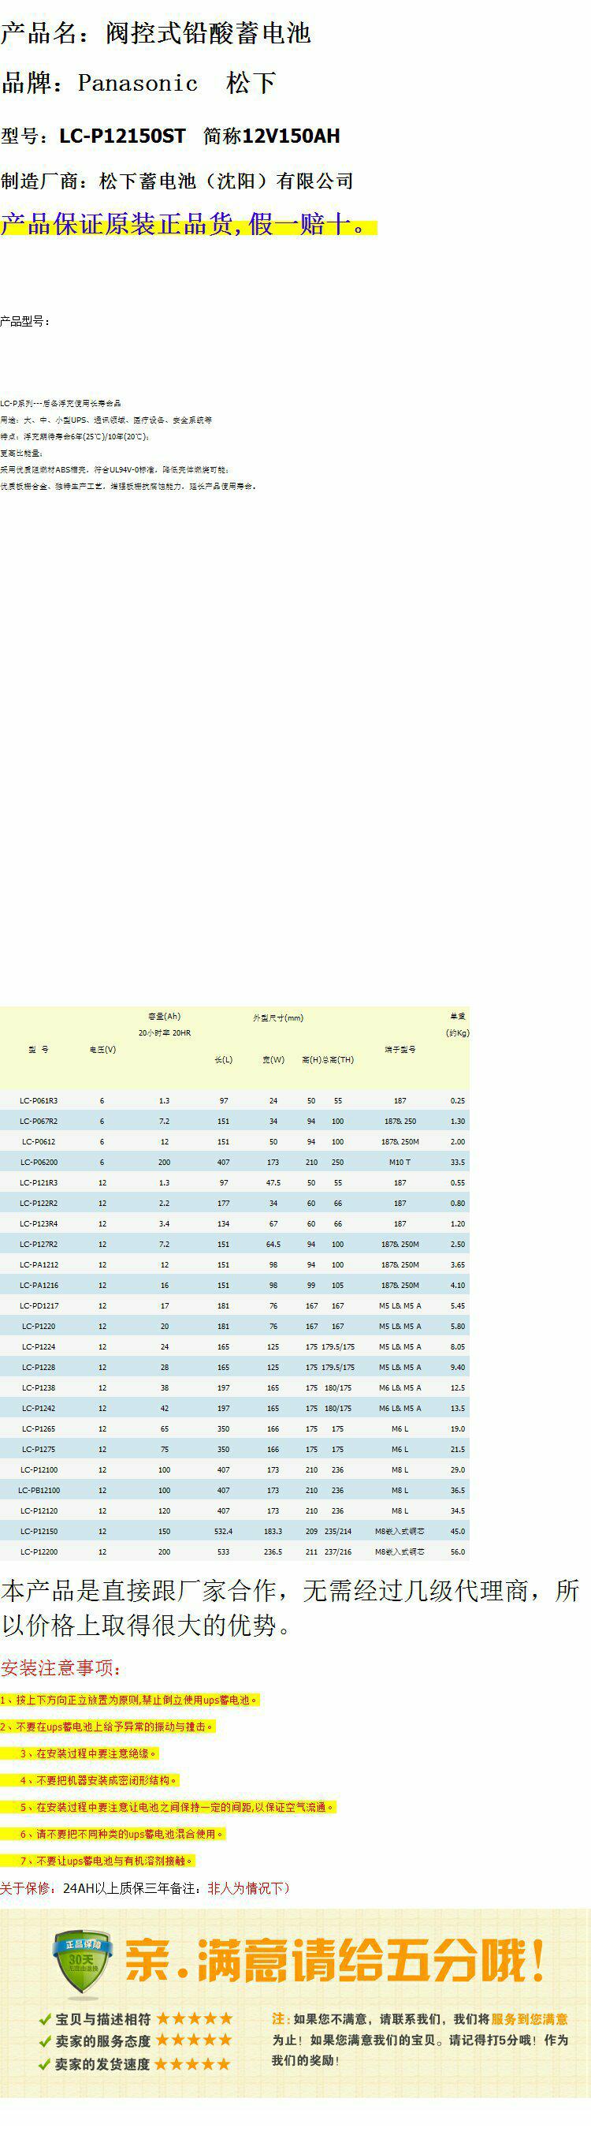Click the terminal cell M10 T
This screenshot has height=2143, width=591.
point(400,1161)
